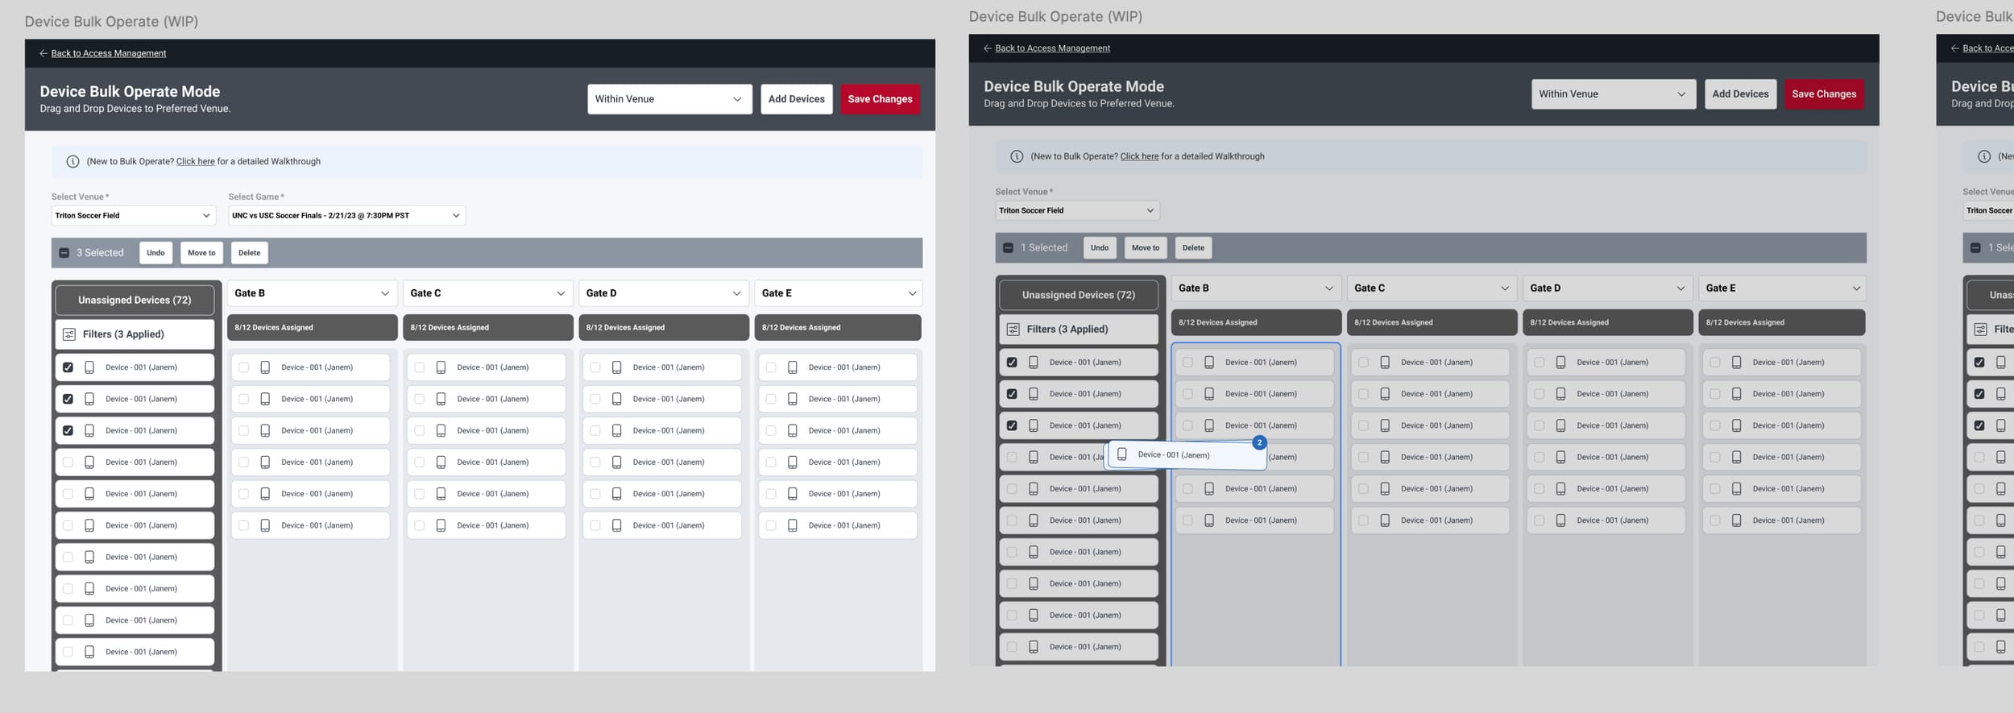Expand the Gate B dropdown in the middle frame

click(x=1256, y=288)
